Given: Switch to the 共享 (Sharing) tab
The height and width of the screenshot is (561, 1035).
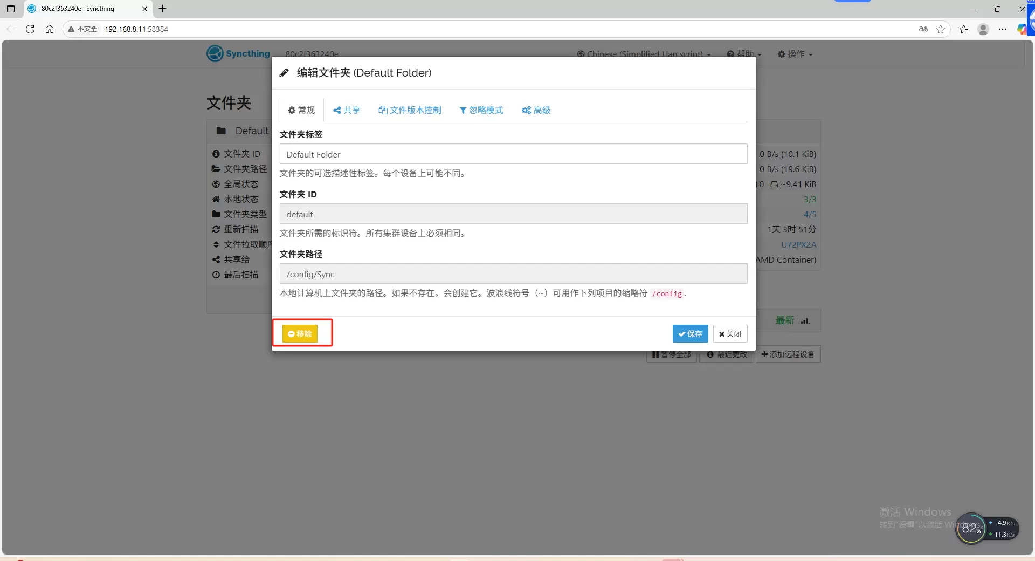Looking at the screenshot, I should 347,110.
